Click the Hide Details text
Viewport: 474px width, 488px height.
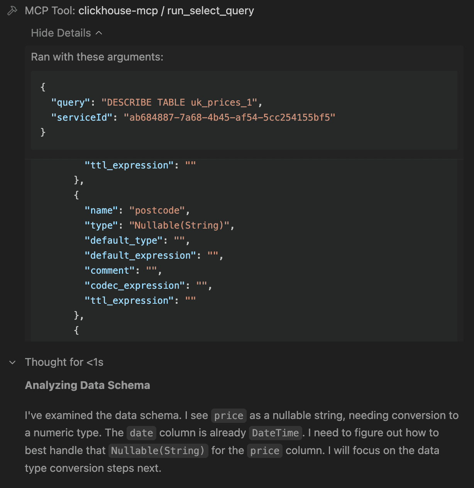click(61, 33)
